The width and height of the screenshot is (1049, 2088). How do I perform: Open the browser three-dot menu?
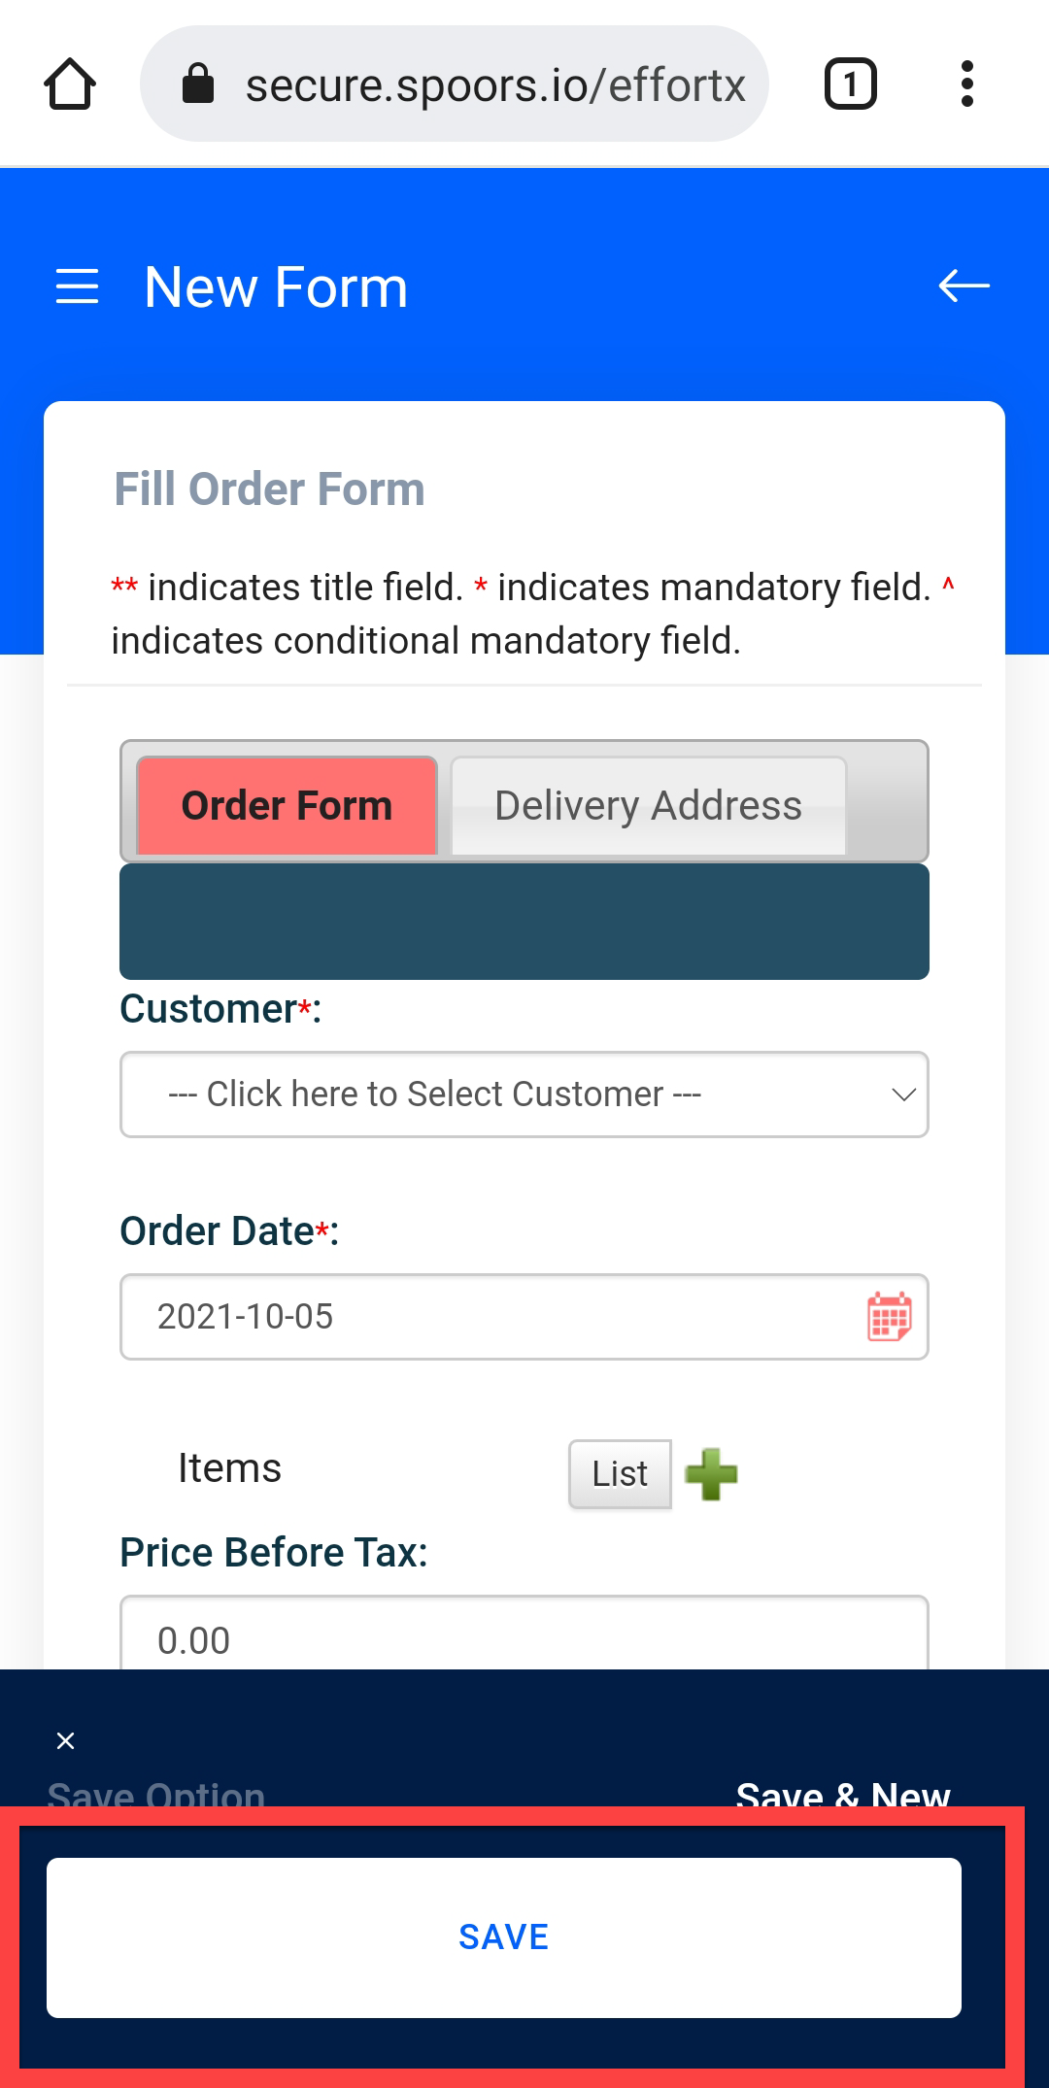(x=966, y=84)
